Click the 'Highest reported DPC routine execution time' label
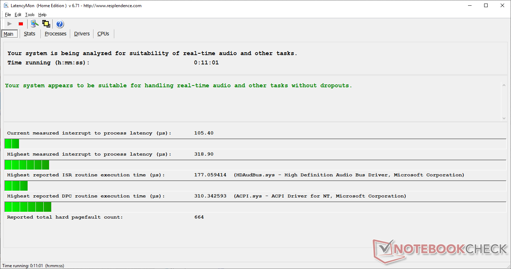The image size is (511, 269). tap(86, 196)
